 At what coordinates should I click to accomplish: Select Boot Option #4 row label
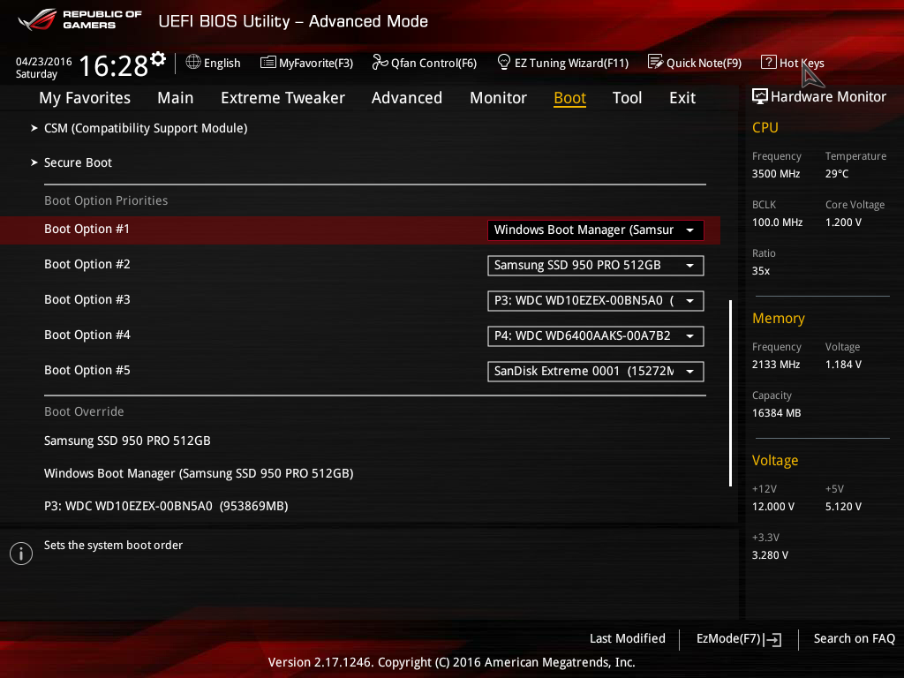[x=87, y=335]
